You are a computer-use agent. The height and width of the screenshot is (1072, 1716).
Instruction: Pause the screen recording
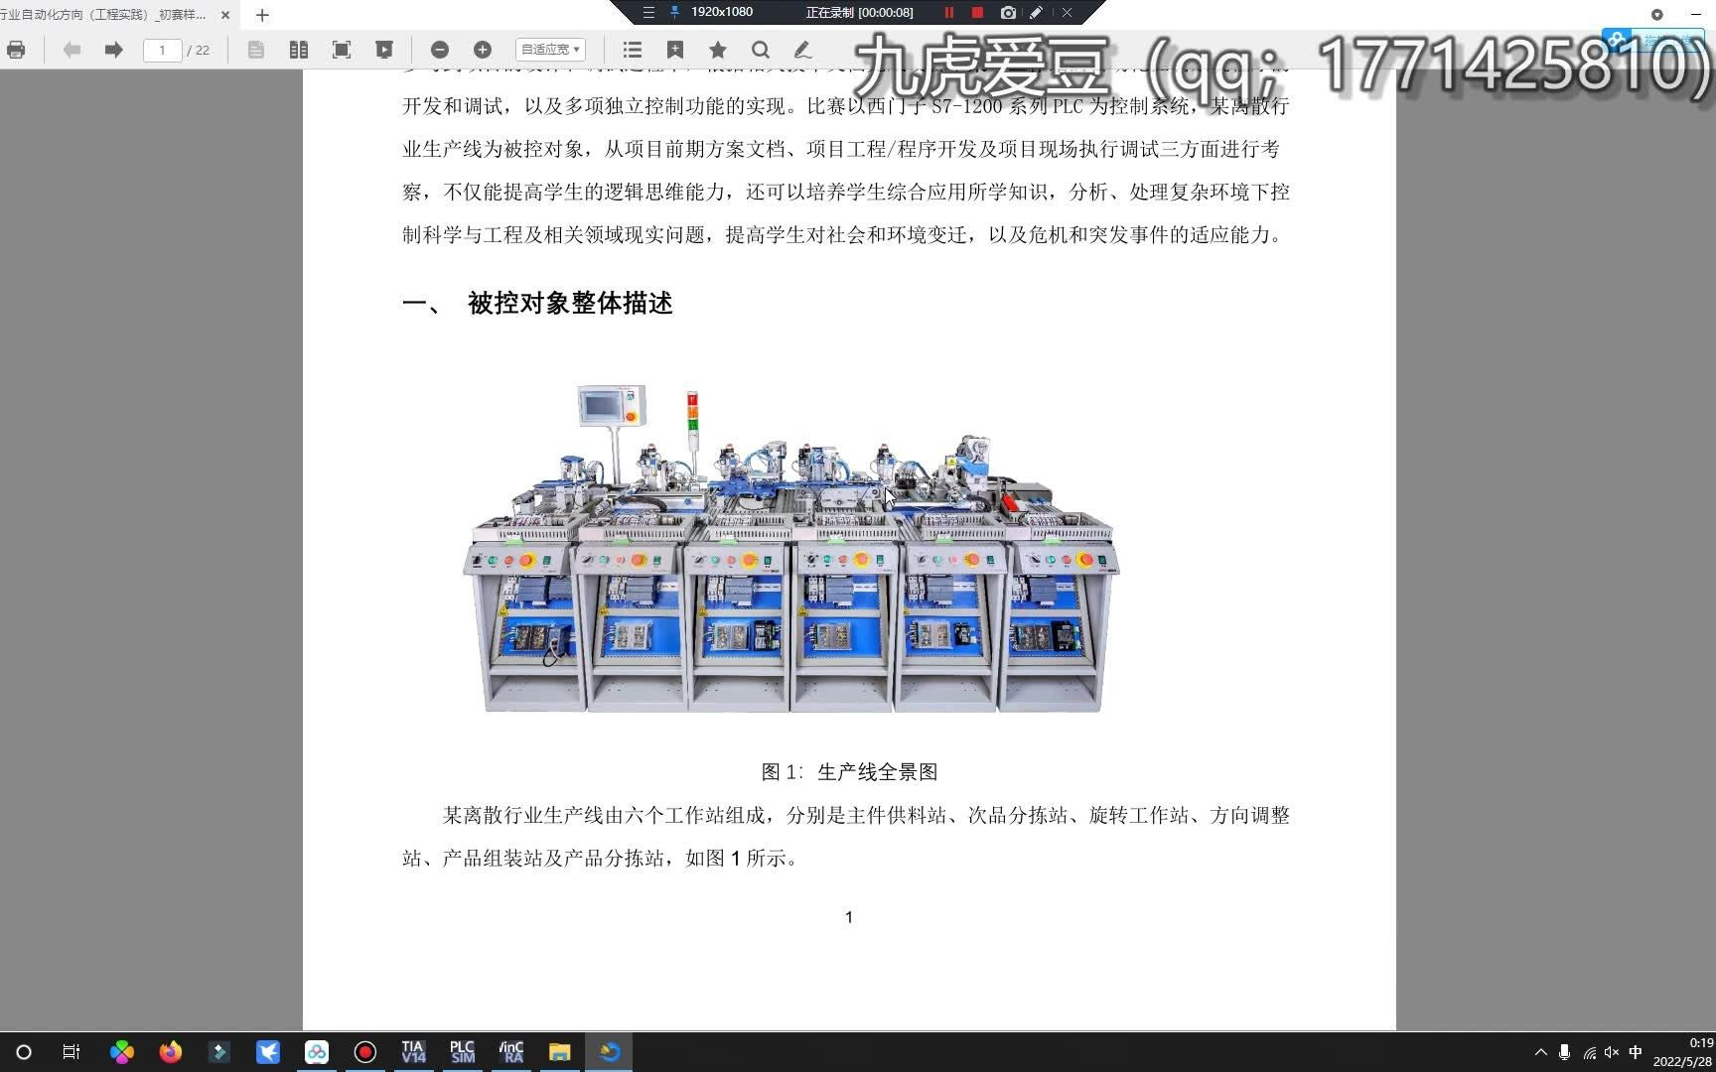948,13
